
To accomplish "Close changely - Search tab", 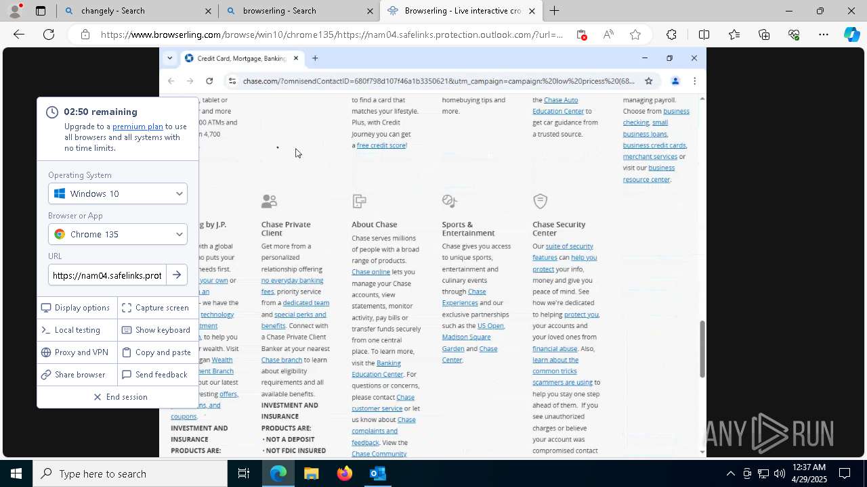I will pyautogui.click(x=208, y=11).
